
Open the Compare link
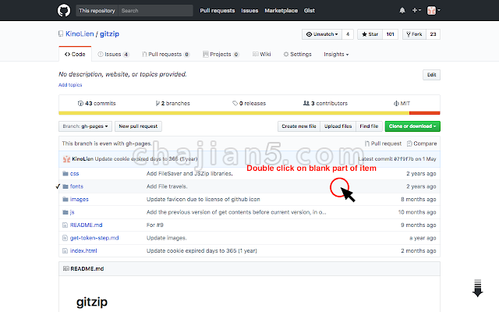(x=422, y=144)
